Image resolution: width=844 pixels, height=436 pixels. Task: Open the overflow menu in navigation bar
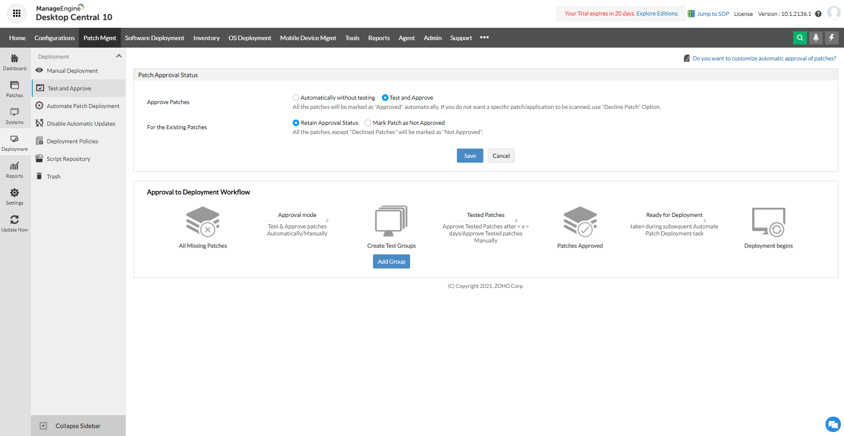pyautogui.click(x=484, y=37)
